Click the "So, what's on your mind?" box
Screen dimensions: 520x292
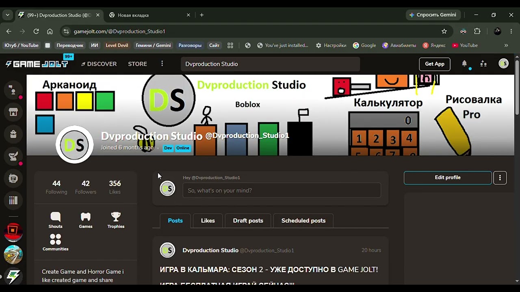click(282, 190)
